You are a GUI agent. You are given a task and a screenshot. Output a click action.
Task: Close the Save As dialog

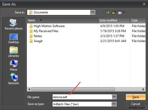pyautogui.click(x=144, y=4)
